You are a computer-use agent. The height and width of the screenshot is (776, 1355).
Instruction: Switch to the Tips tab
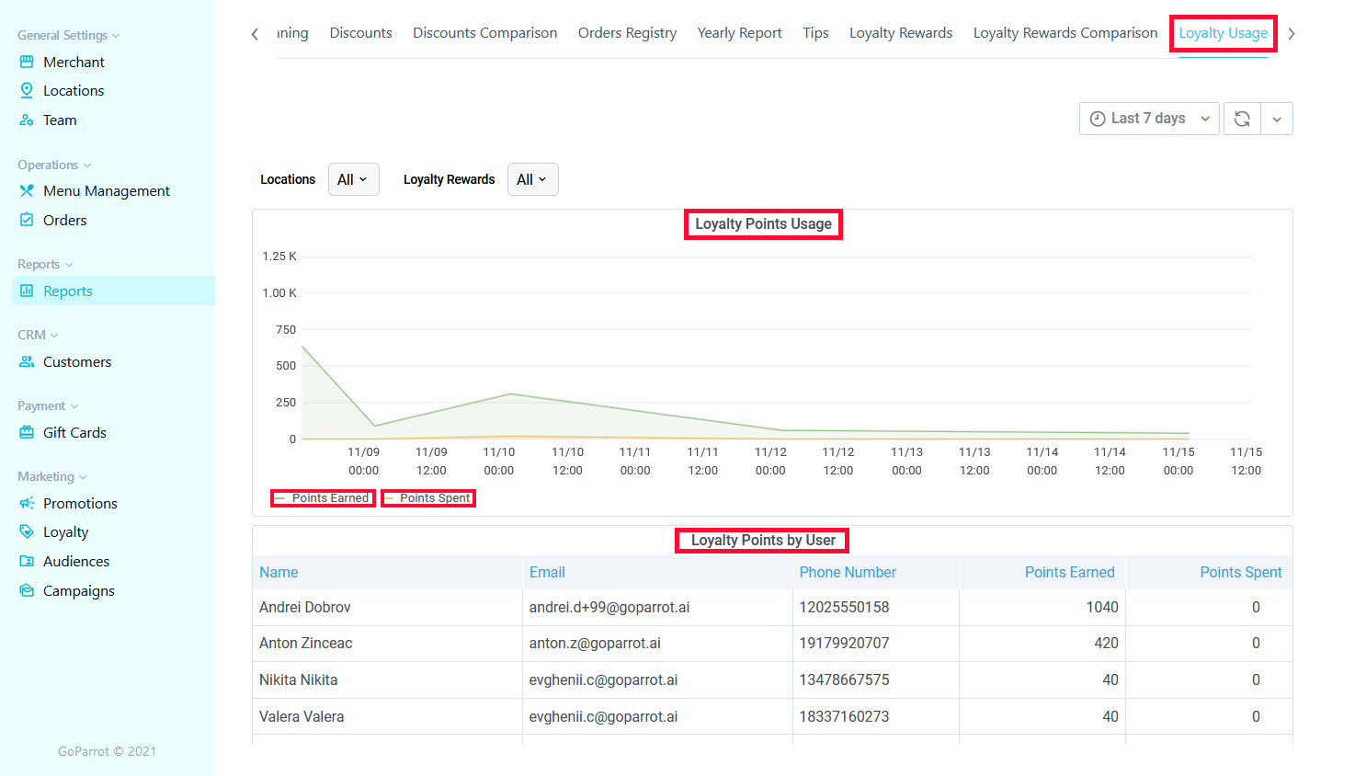point(815,33)
